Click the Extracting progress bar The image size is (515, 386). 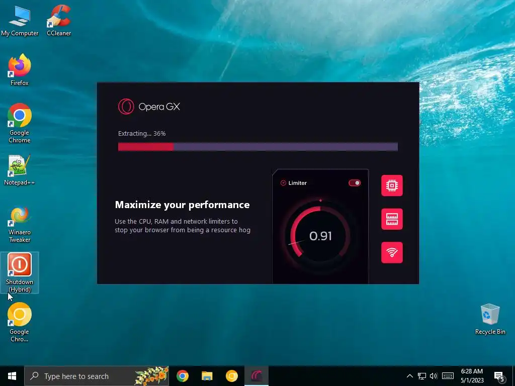(x=258, y=146)
